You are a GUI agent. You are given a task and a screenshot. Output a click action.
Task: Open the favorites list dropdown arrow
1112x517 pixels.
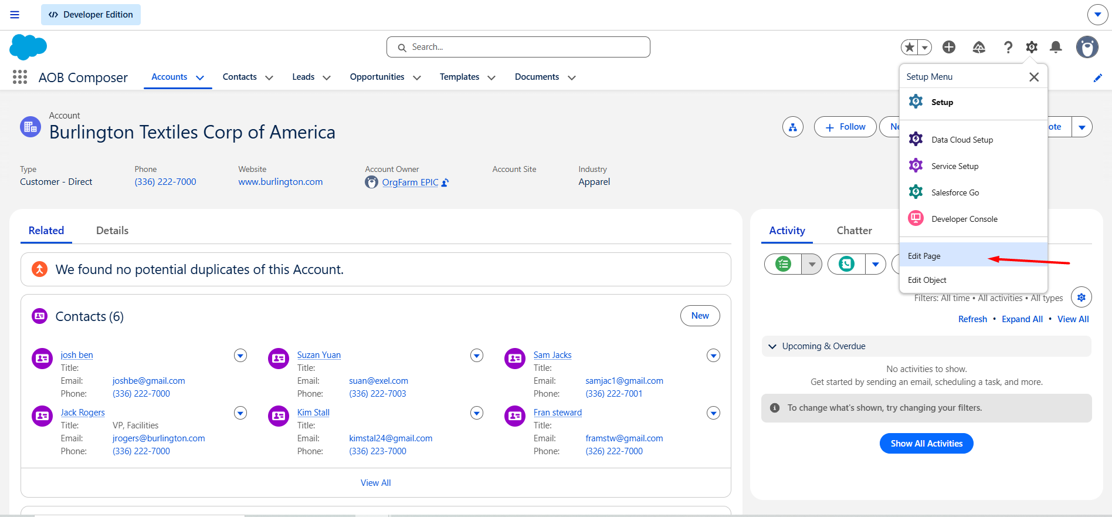pos(925,47)
